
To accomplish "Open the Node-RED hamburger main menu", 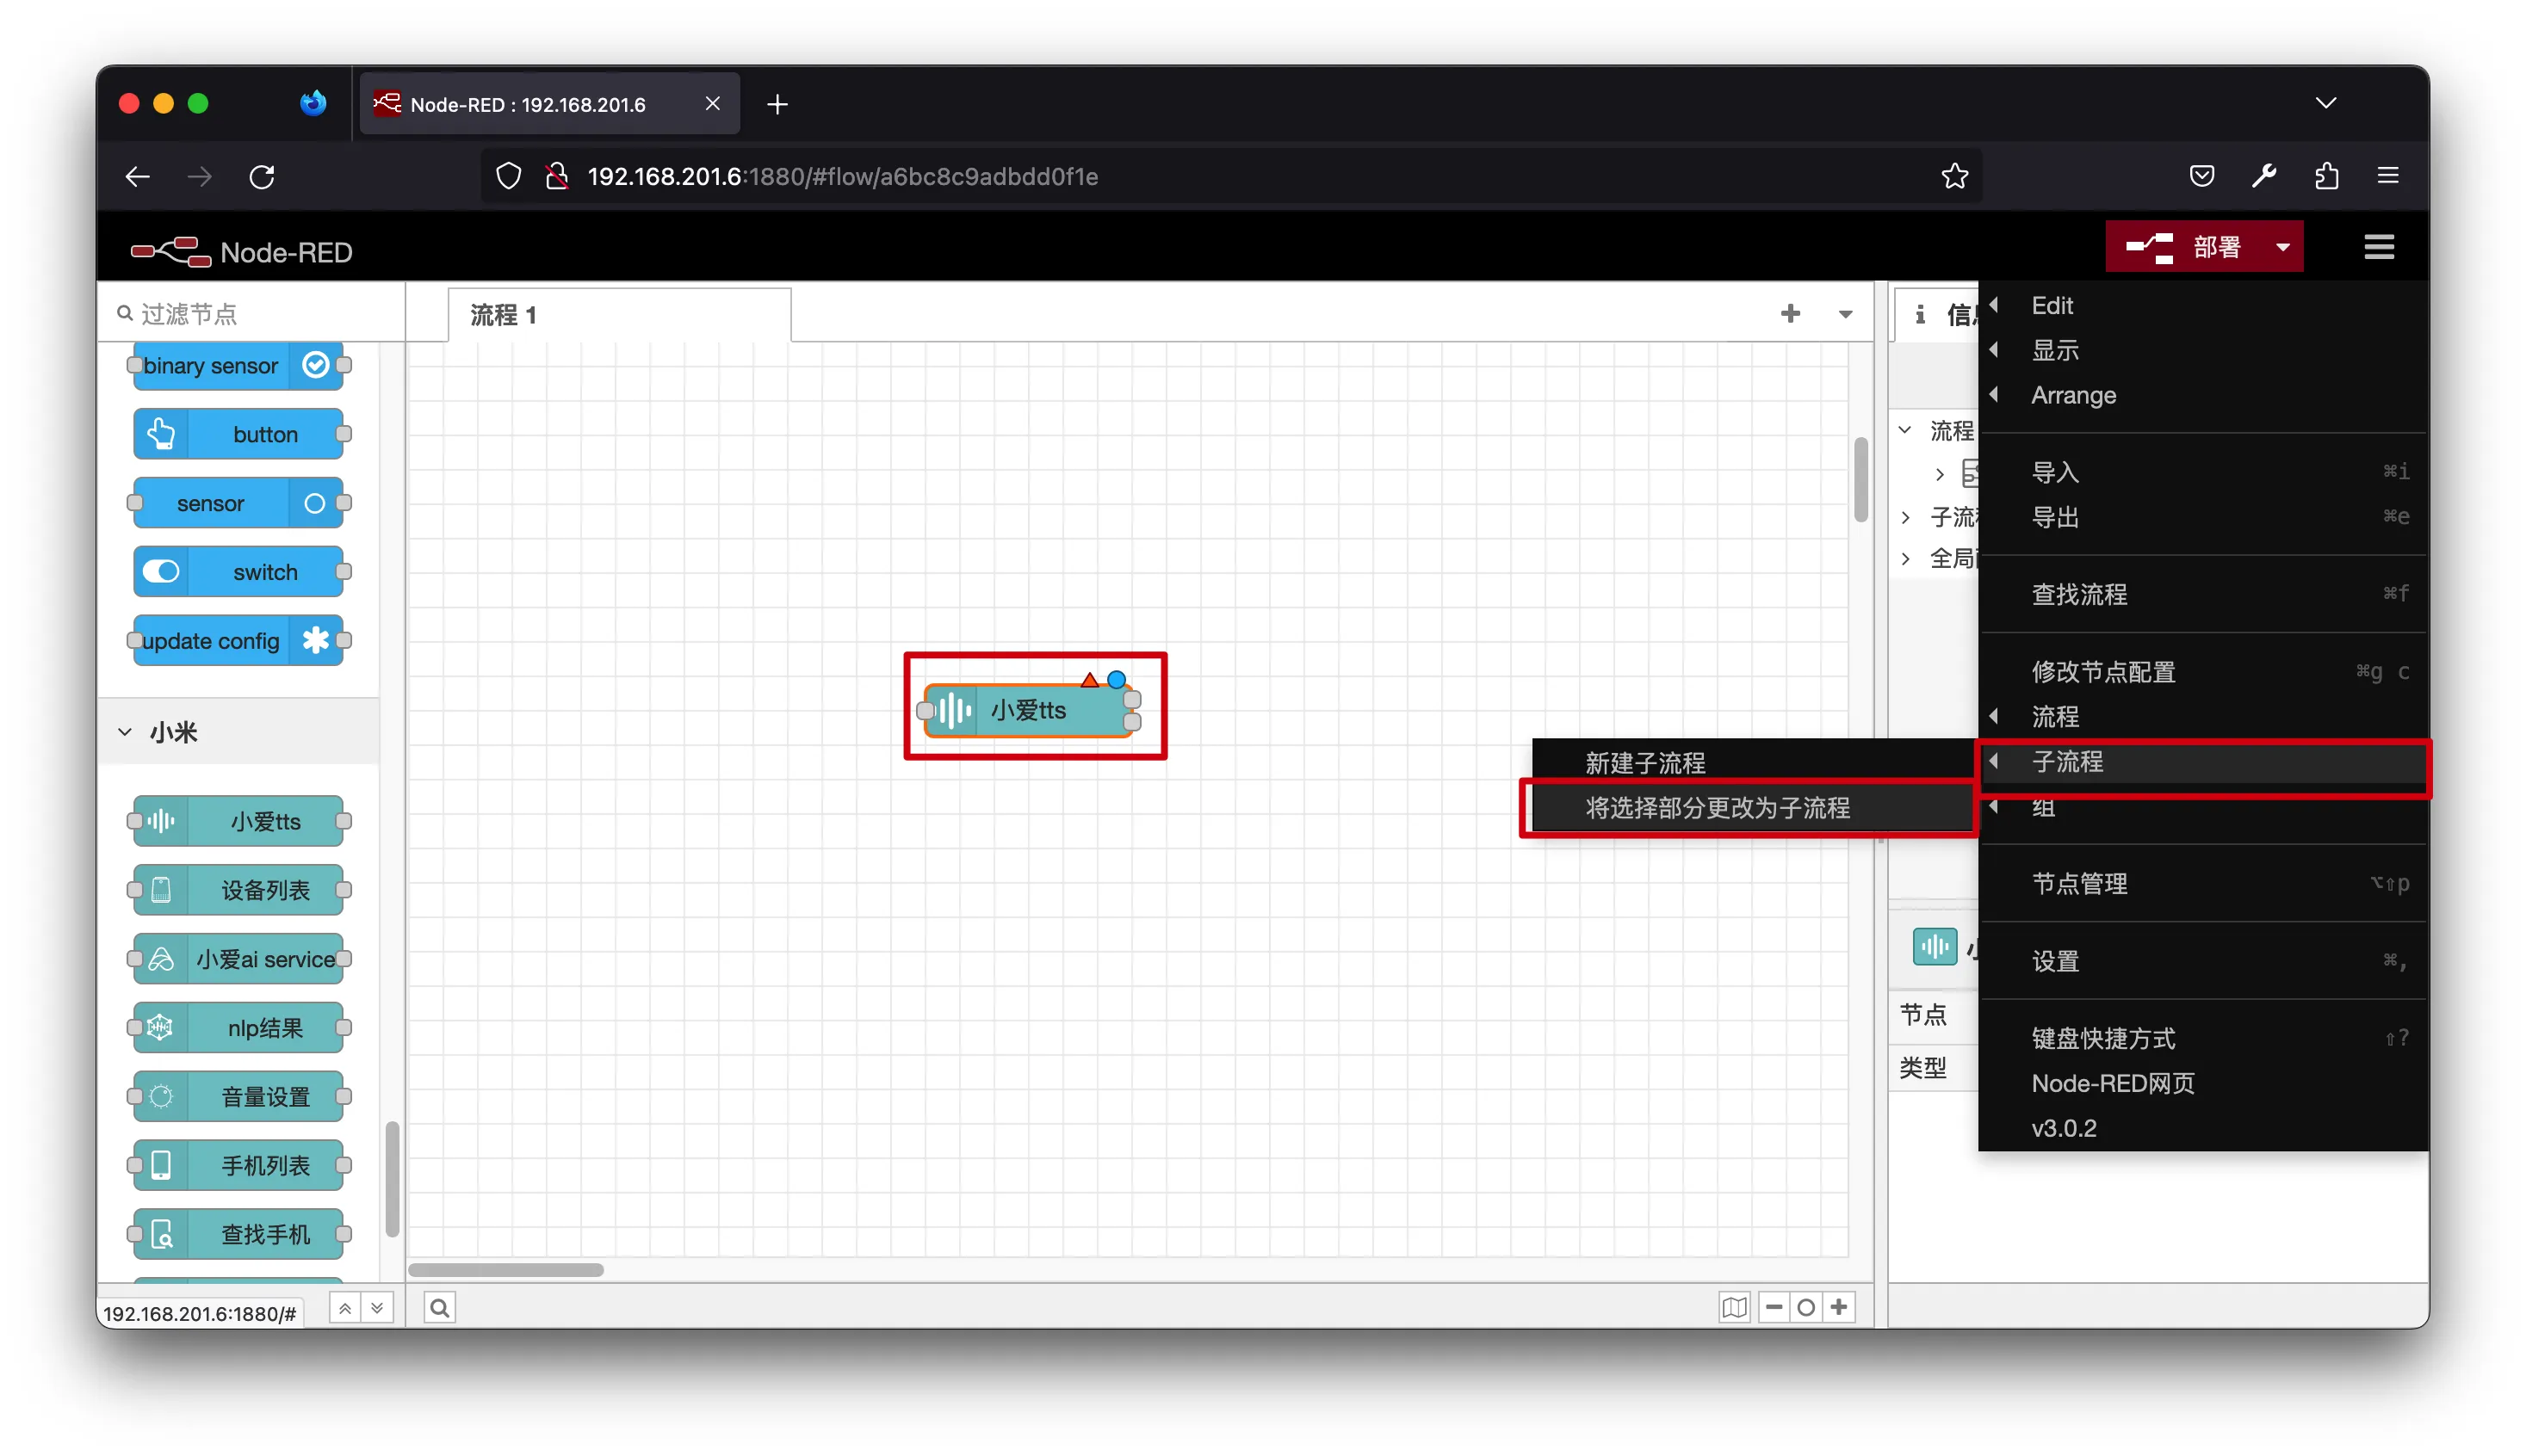I will [2378, 247].
